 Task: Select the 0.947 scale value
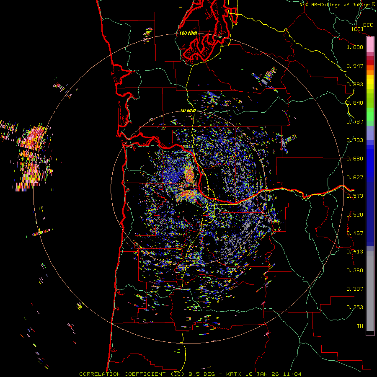pos(355,66)
